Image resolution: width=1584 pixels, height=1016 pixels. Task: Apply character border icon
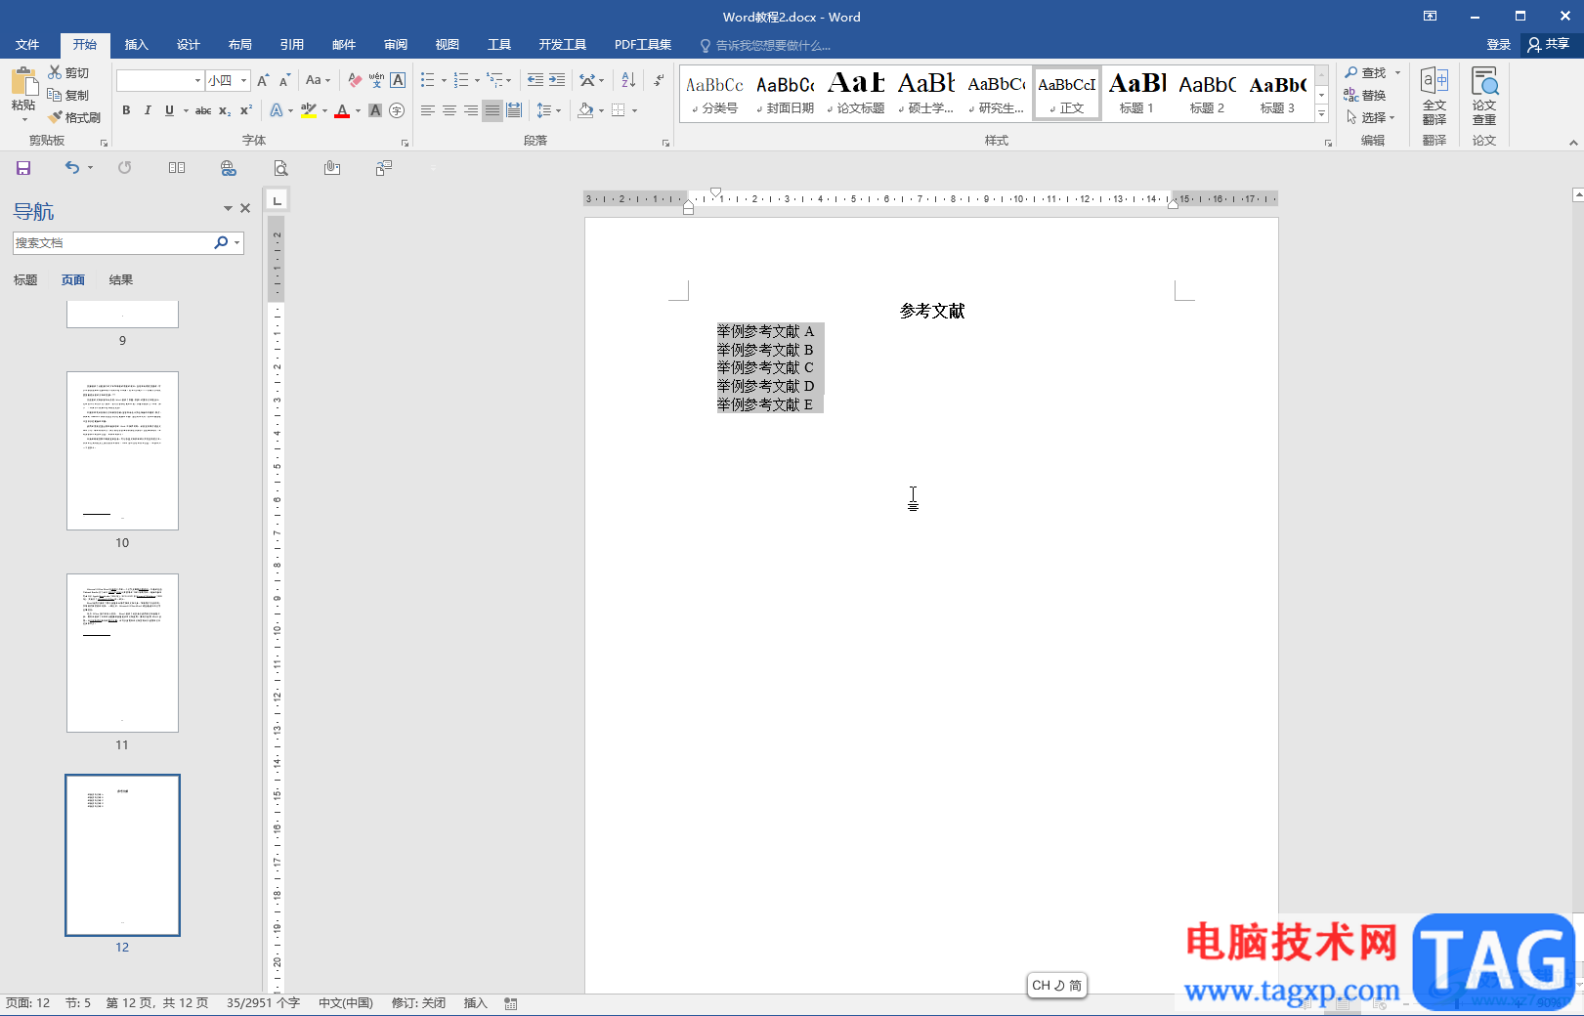(398, 80)
